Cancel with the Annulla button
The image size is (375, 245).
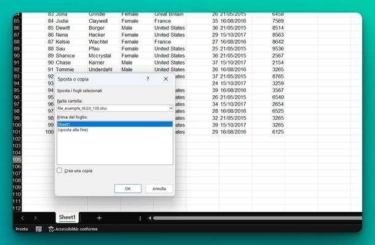(x=159, y=189)
